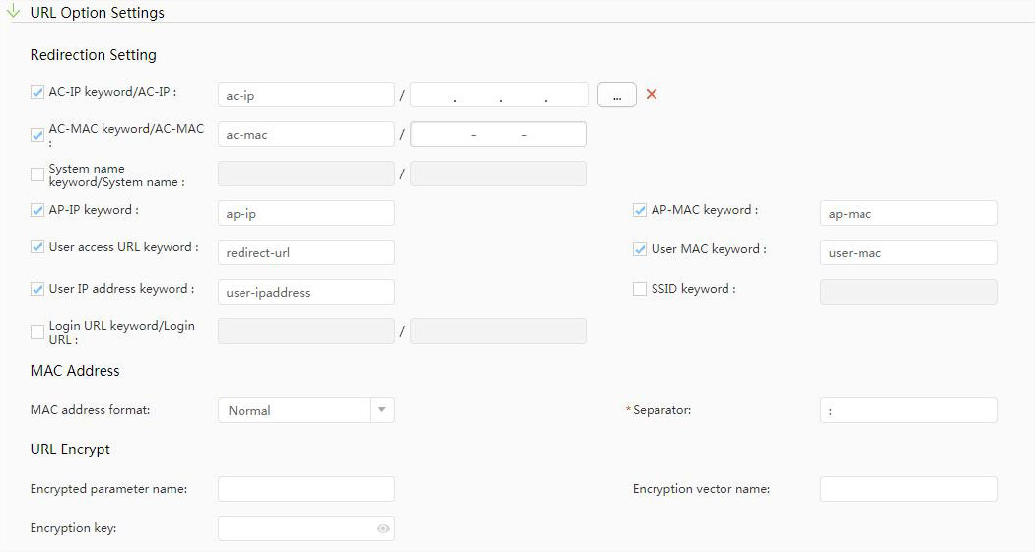The height and width of the screenshot is (552, 1035).
Task: Click the ac-ip keyword input field
Action: (306, 95)
